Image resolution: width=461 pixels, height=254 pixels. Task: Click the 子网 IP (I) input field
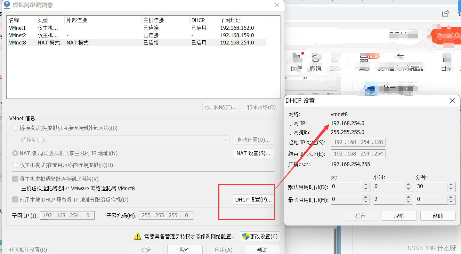67,215
